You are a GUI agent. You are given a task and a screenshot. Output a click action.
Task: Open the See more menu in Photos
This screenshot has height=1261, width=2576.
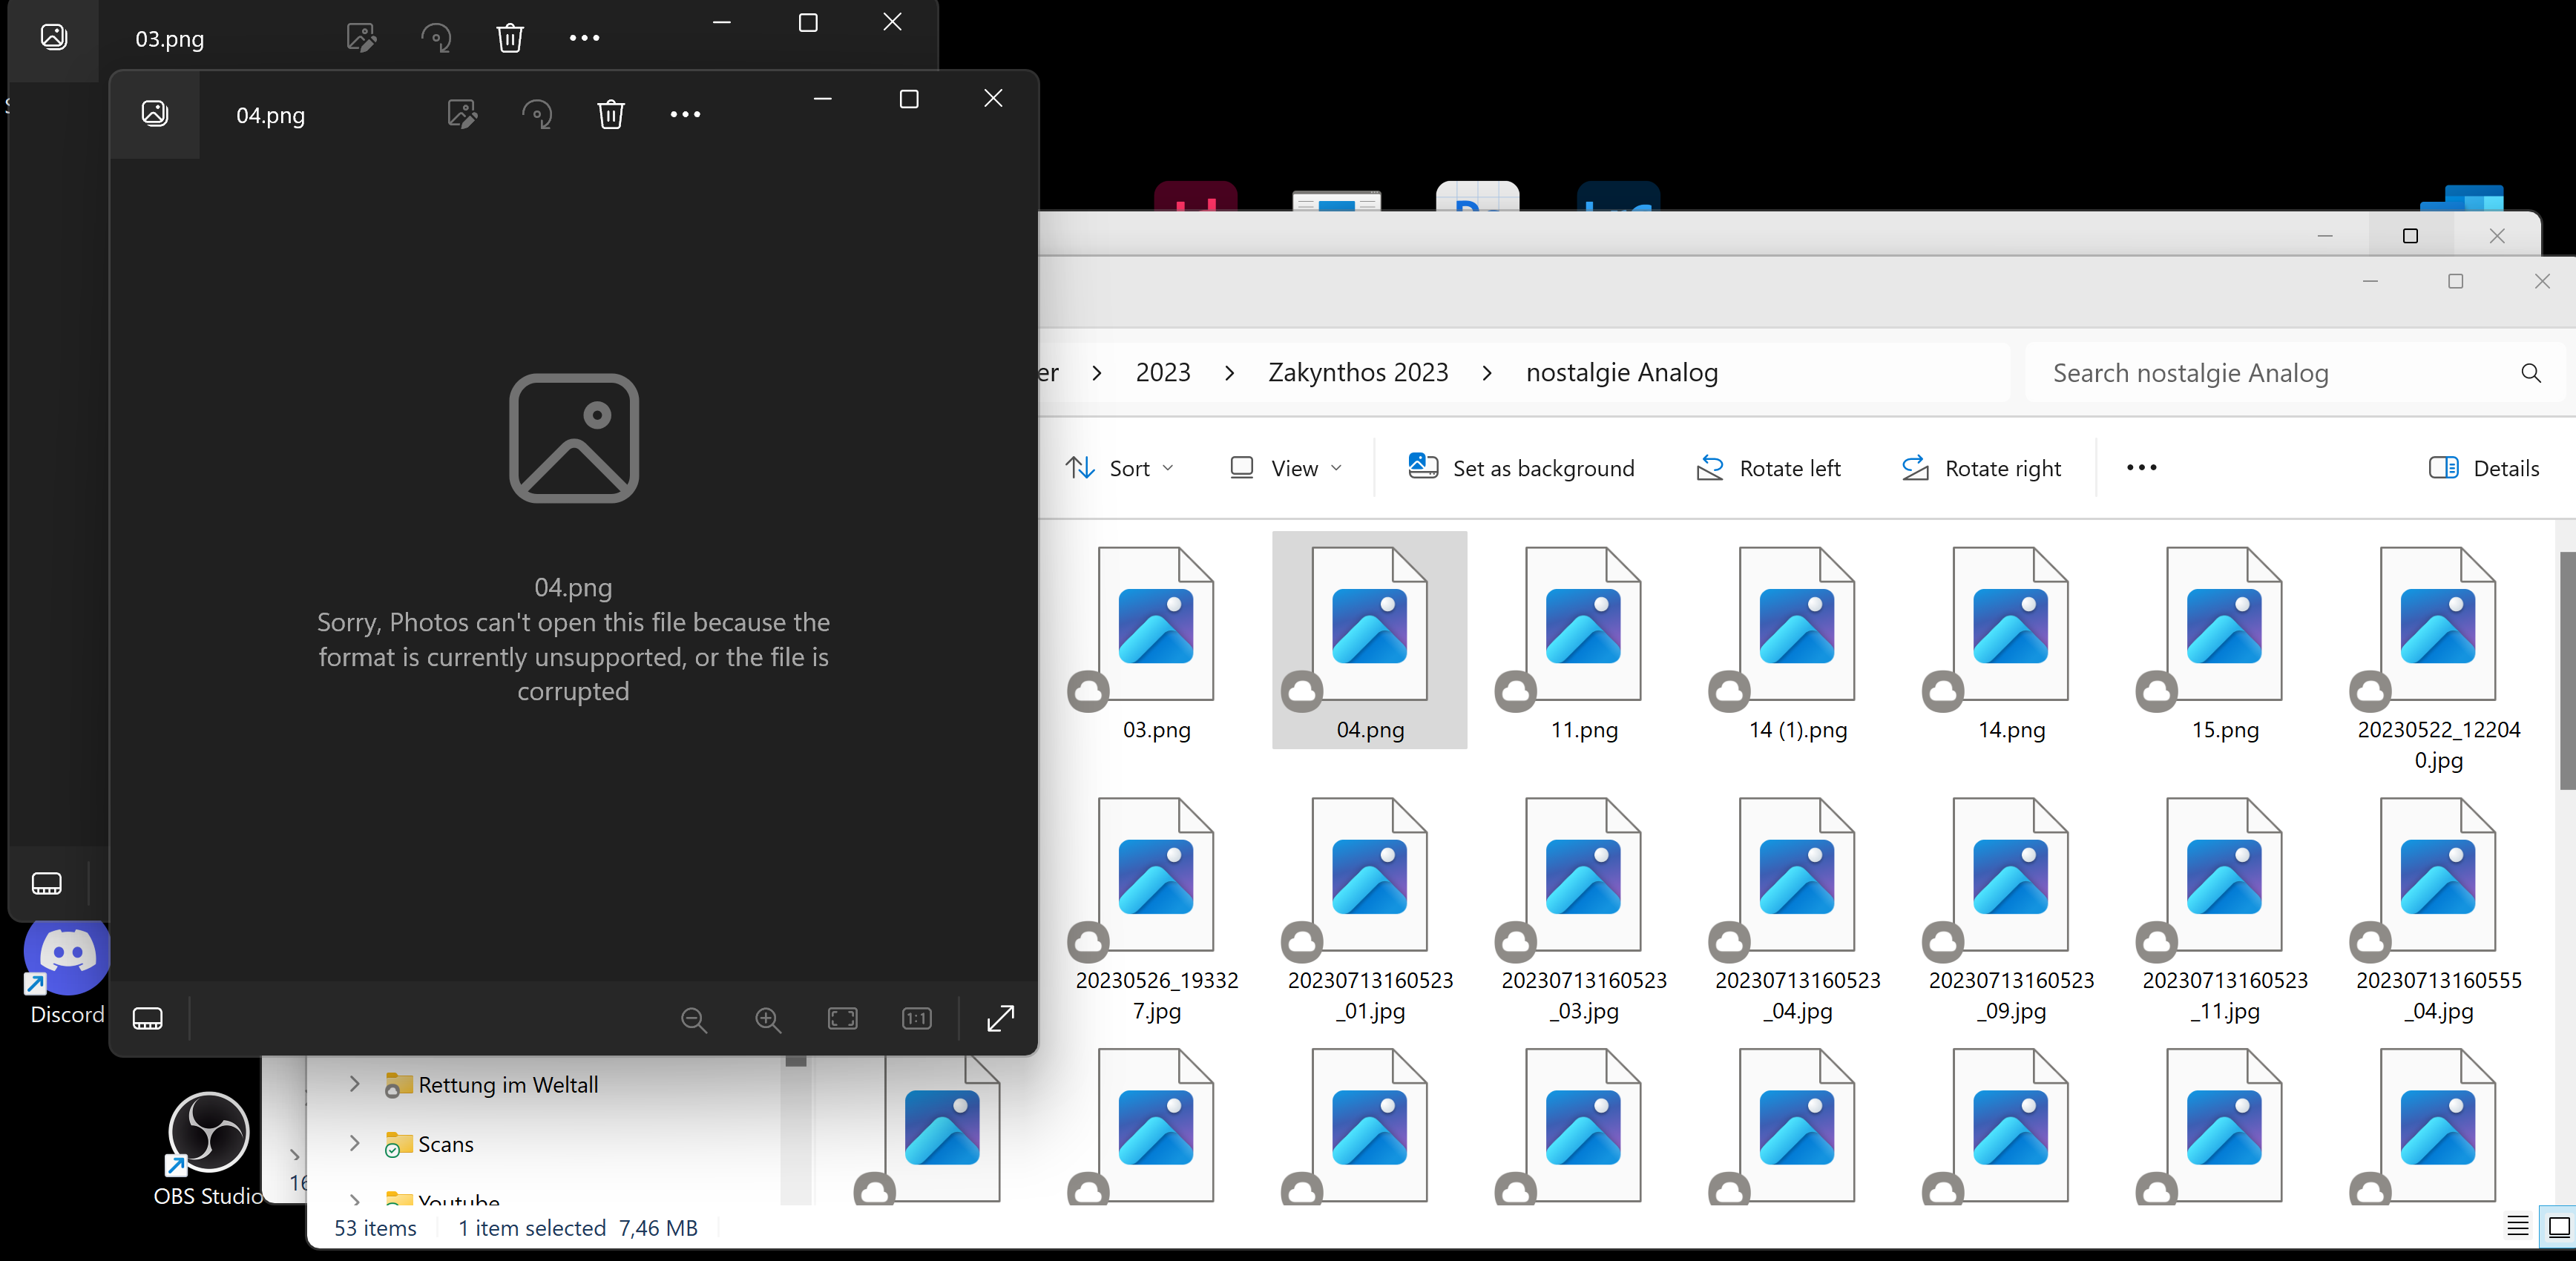coord(686,114)
